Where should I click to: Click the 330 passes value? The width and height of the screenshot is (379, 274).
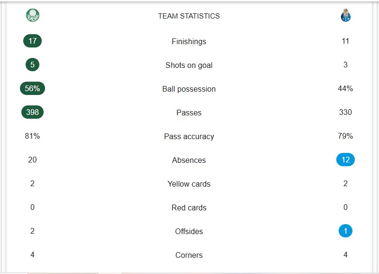345,113
